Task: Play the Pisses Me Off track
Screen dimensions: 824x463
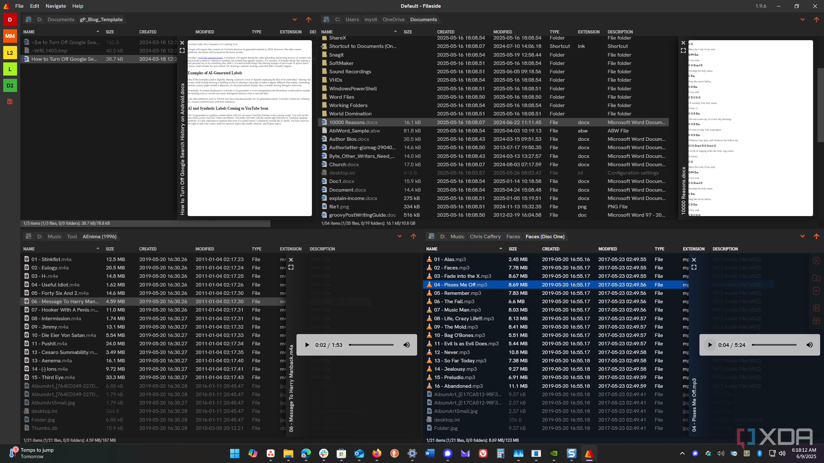Action: point(710,345)
